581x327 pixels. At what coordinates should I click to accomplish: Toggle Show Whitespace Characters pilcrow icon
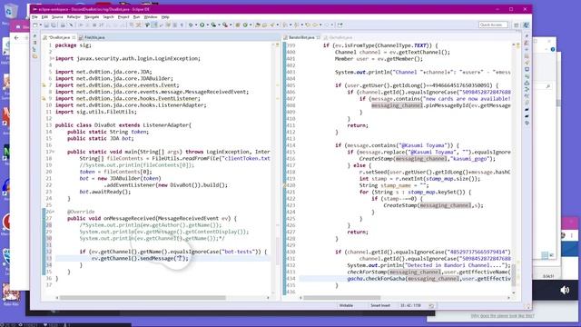point(182,25)
